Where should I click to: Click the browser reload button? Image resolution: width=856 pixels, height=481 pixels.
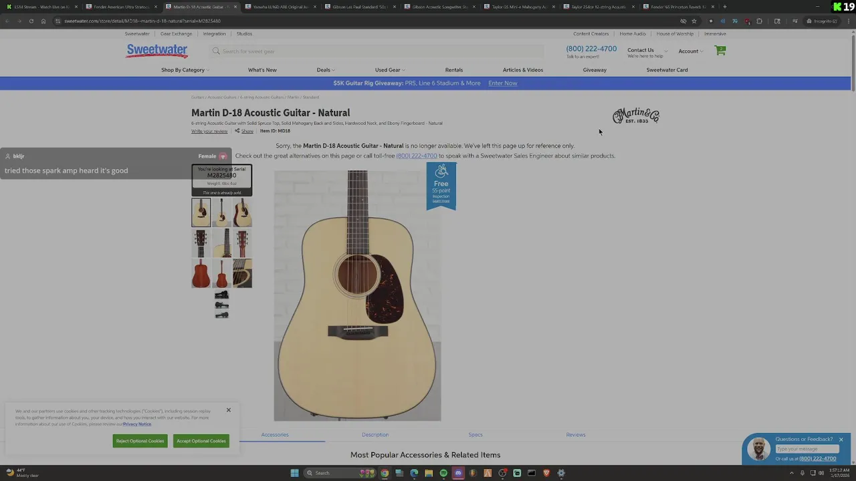(x=31, y=21)
